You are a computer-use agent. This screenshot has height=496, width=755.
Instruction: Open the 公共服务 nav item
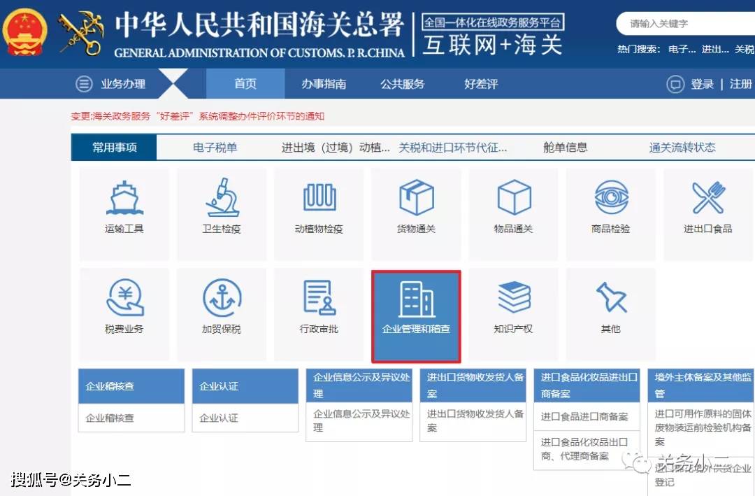pos(402,84)
